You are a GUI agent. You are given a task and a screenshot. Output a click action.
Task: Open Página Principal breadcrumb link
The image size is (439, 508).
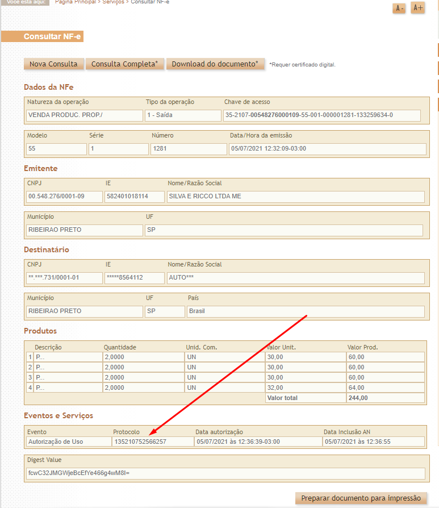(x=76, y=2)
